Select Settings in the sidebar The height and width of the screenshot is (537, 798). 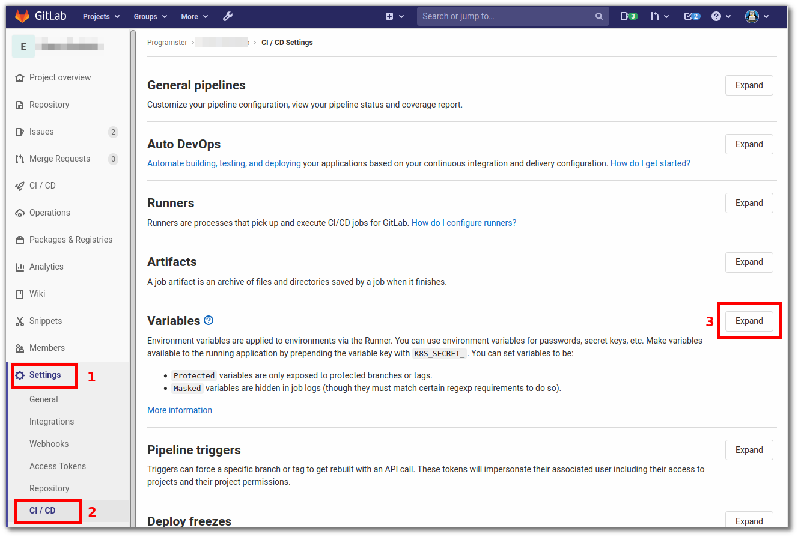[44, 375]
